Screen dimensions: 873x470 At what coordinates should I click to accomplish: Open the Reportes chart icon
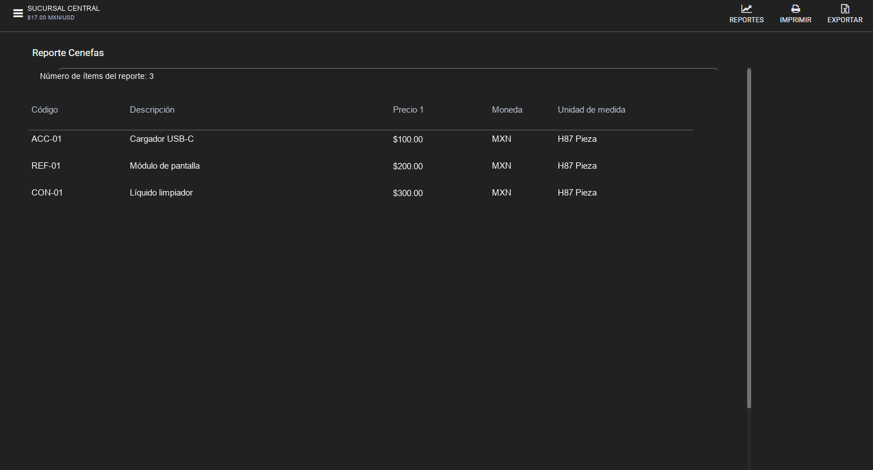pyautogui.click(x=747, y=9)
